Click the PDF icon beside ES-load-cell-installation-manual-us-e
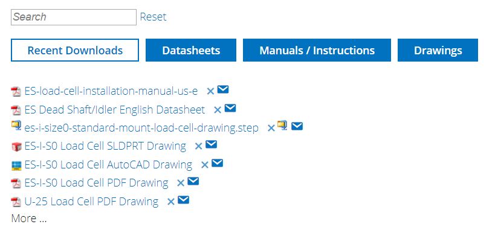The image size is (498, 230). pyautogui.click(x=16, y=92)
